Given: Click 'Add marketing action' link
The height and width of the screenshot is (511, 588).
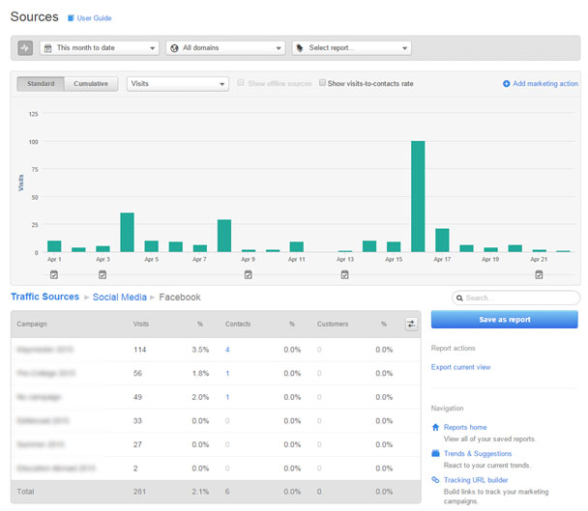Looking at the screenshot, I should [x=544, y=83].
